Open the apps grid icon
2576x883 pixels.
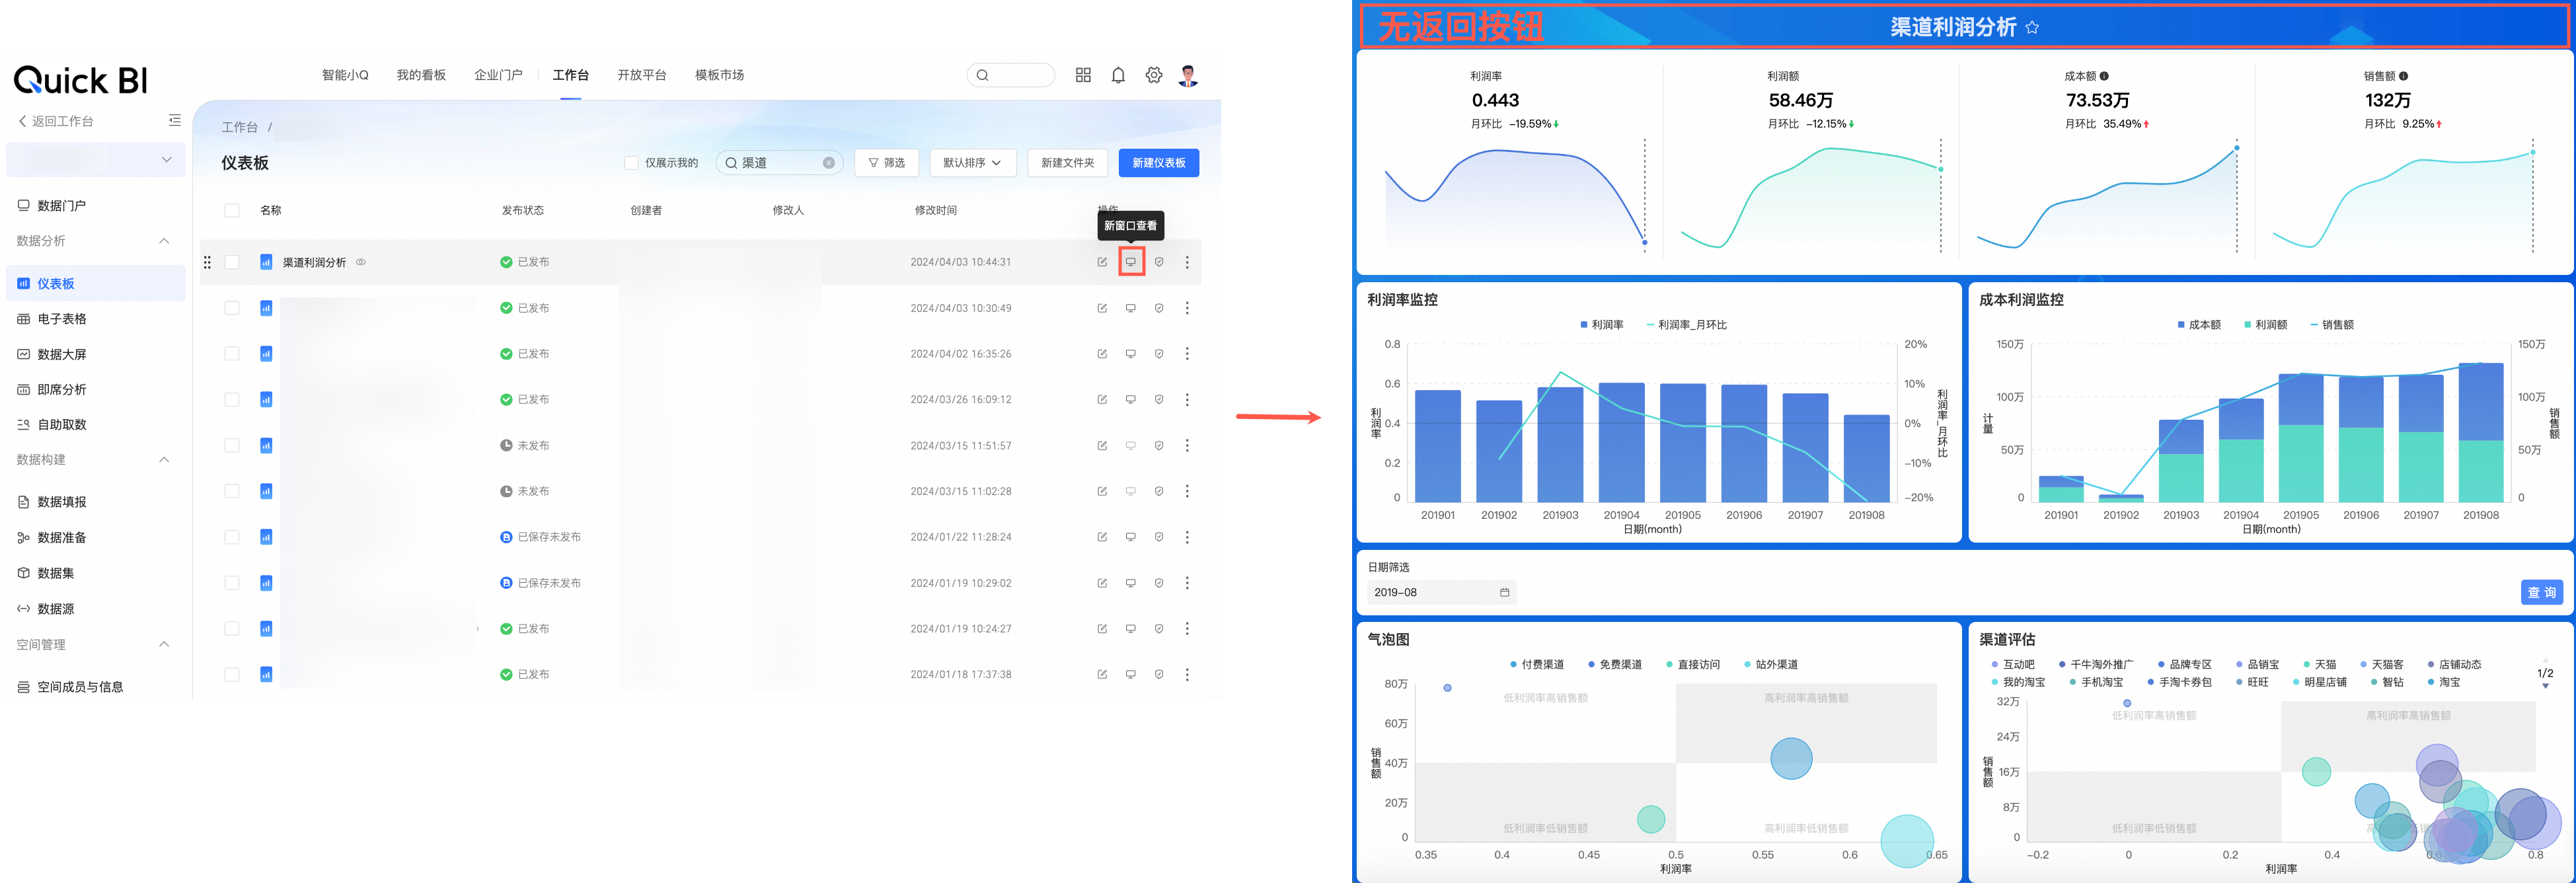pyautogui.click(x=1083, y=75)
